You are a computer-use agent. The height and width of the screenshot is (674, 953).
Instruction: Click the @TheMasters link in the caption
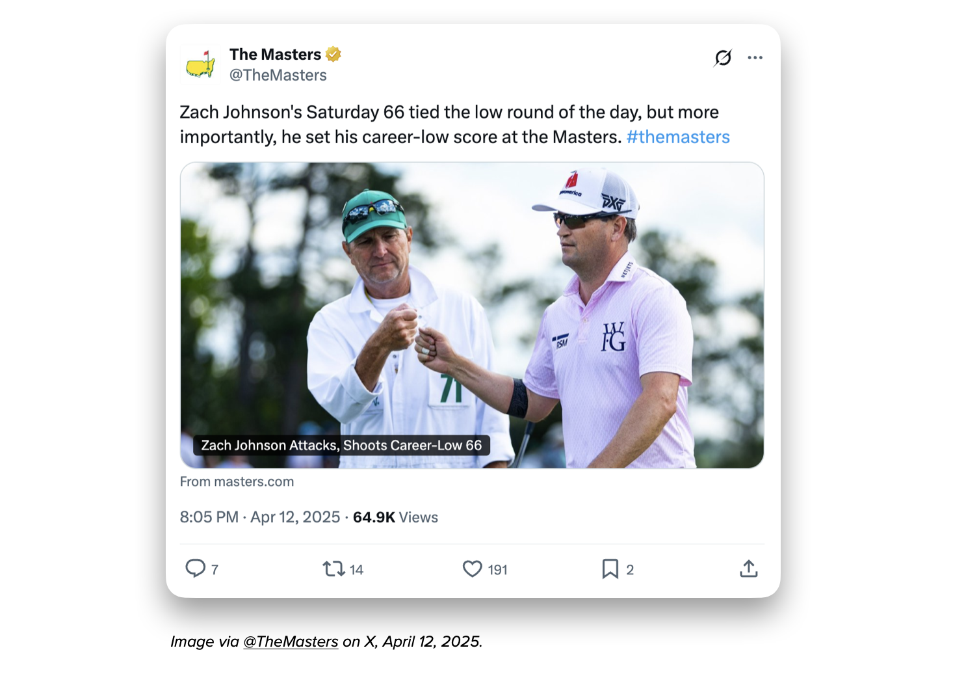291,641
